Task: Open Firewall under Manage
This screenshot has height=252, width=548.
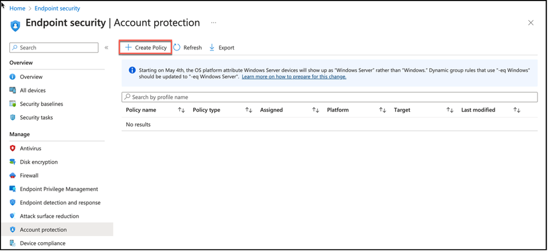Action: point(29,175)
